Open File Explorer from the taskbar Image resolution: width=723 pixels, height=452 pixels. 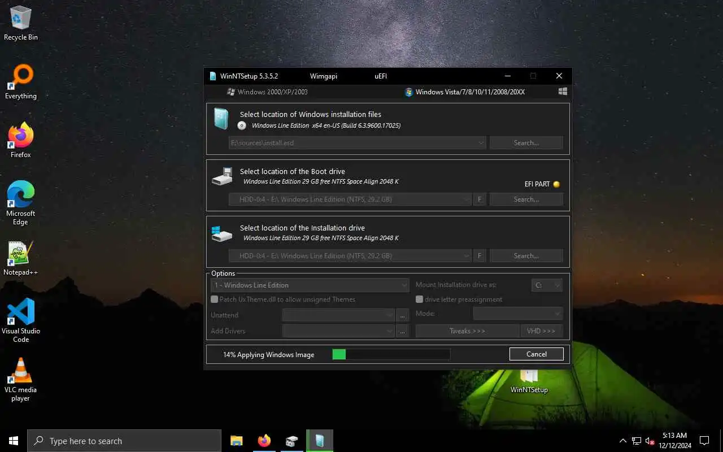coord(237,441)
